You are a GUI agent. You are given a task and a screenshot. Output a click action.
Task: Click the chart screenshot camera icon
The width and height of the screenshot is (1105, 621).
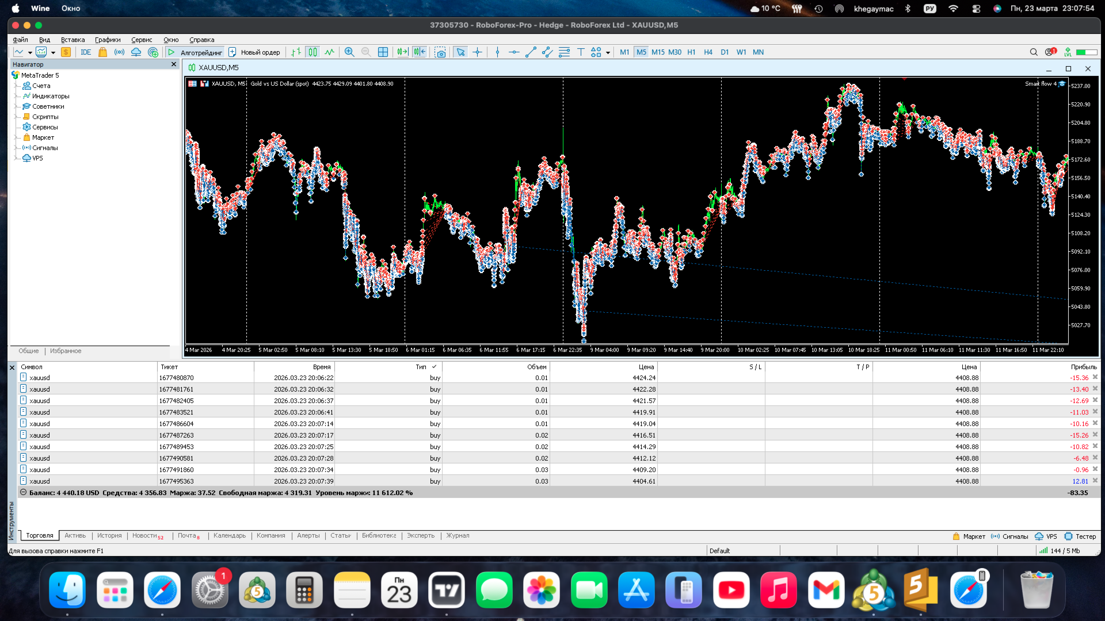pyautogui.click(x=440, y=52)
